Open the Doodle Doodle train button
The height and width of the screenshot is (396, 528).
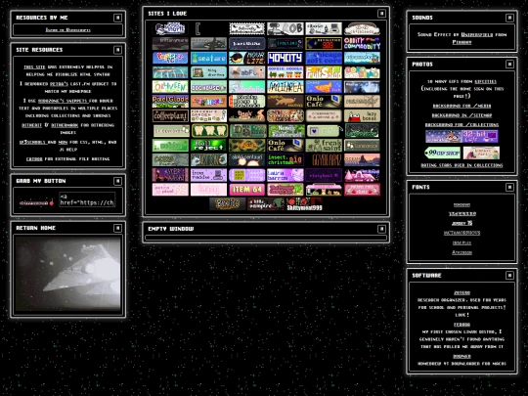point(286,72)
